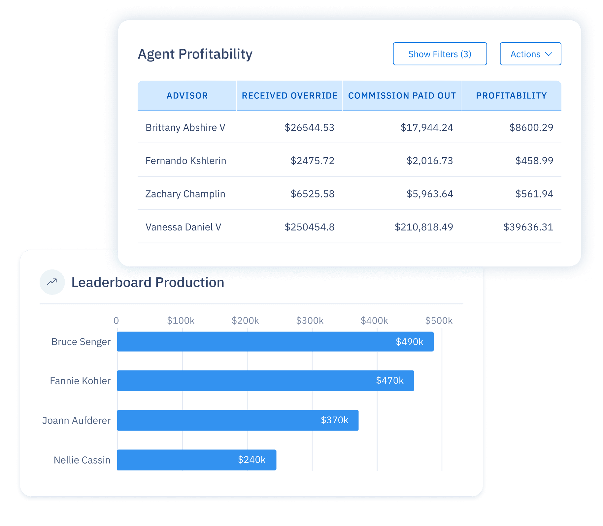Click the trending line chart icon

point(52,282)
